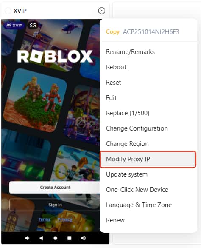Tap the Create Account button
Screen dimensions: 201x248
point(55,188)
